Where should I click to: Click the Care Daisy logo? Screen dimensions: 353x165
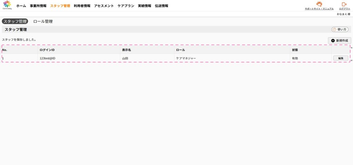7,5
